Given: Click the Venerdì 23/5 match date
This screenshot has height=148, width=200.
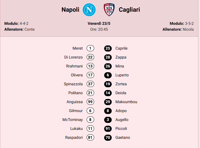Looking at the screenshot, I should coord(99,23).
